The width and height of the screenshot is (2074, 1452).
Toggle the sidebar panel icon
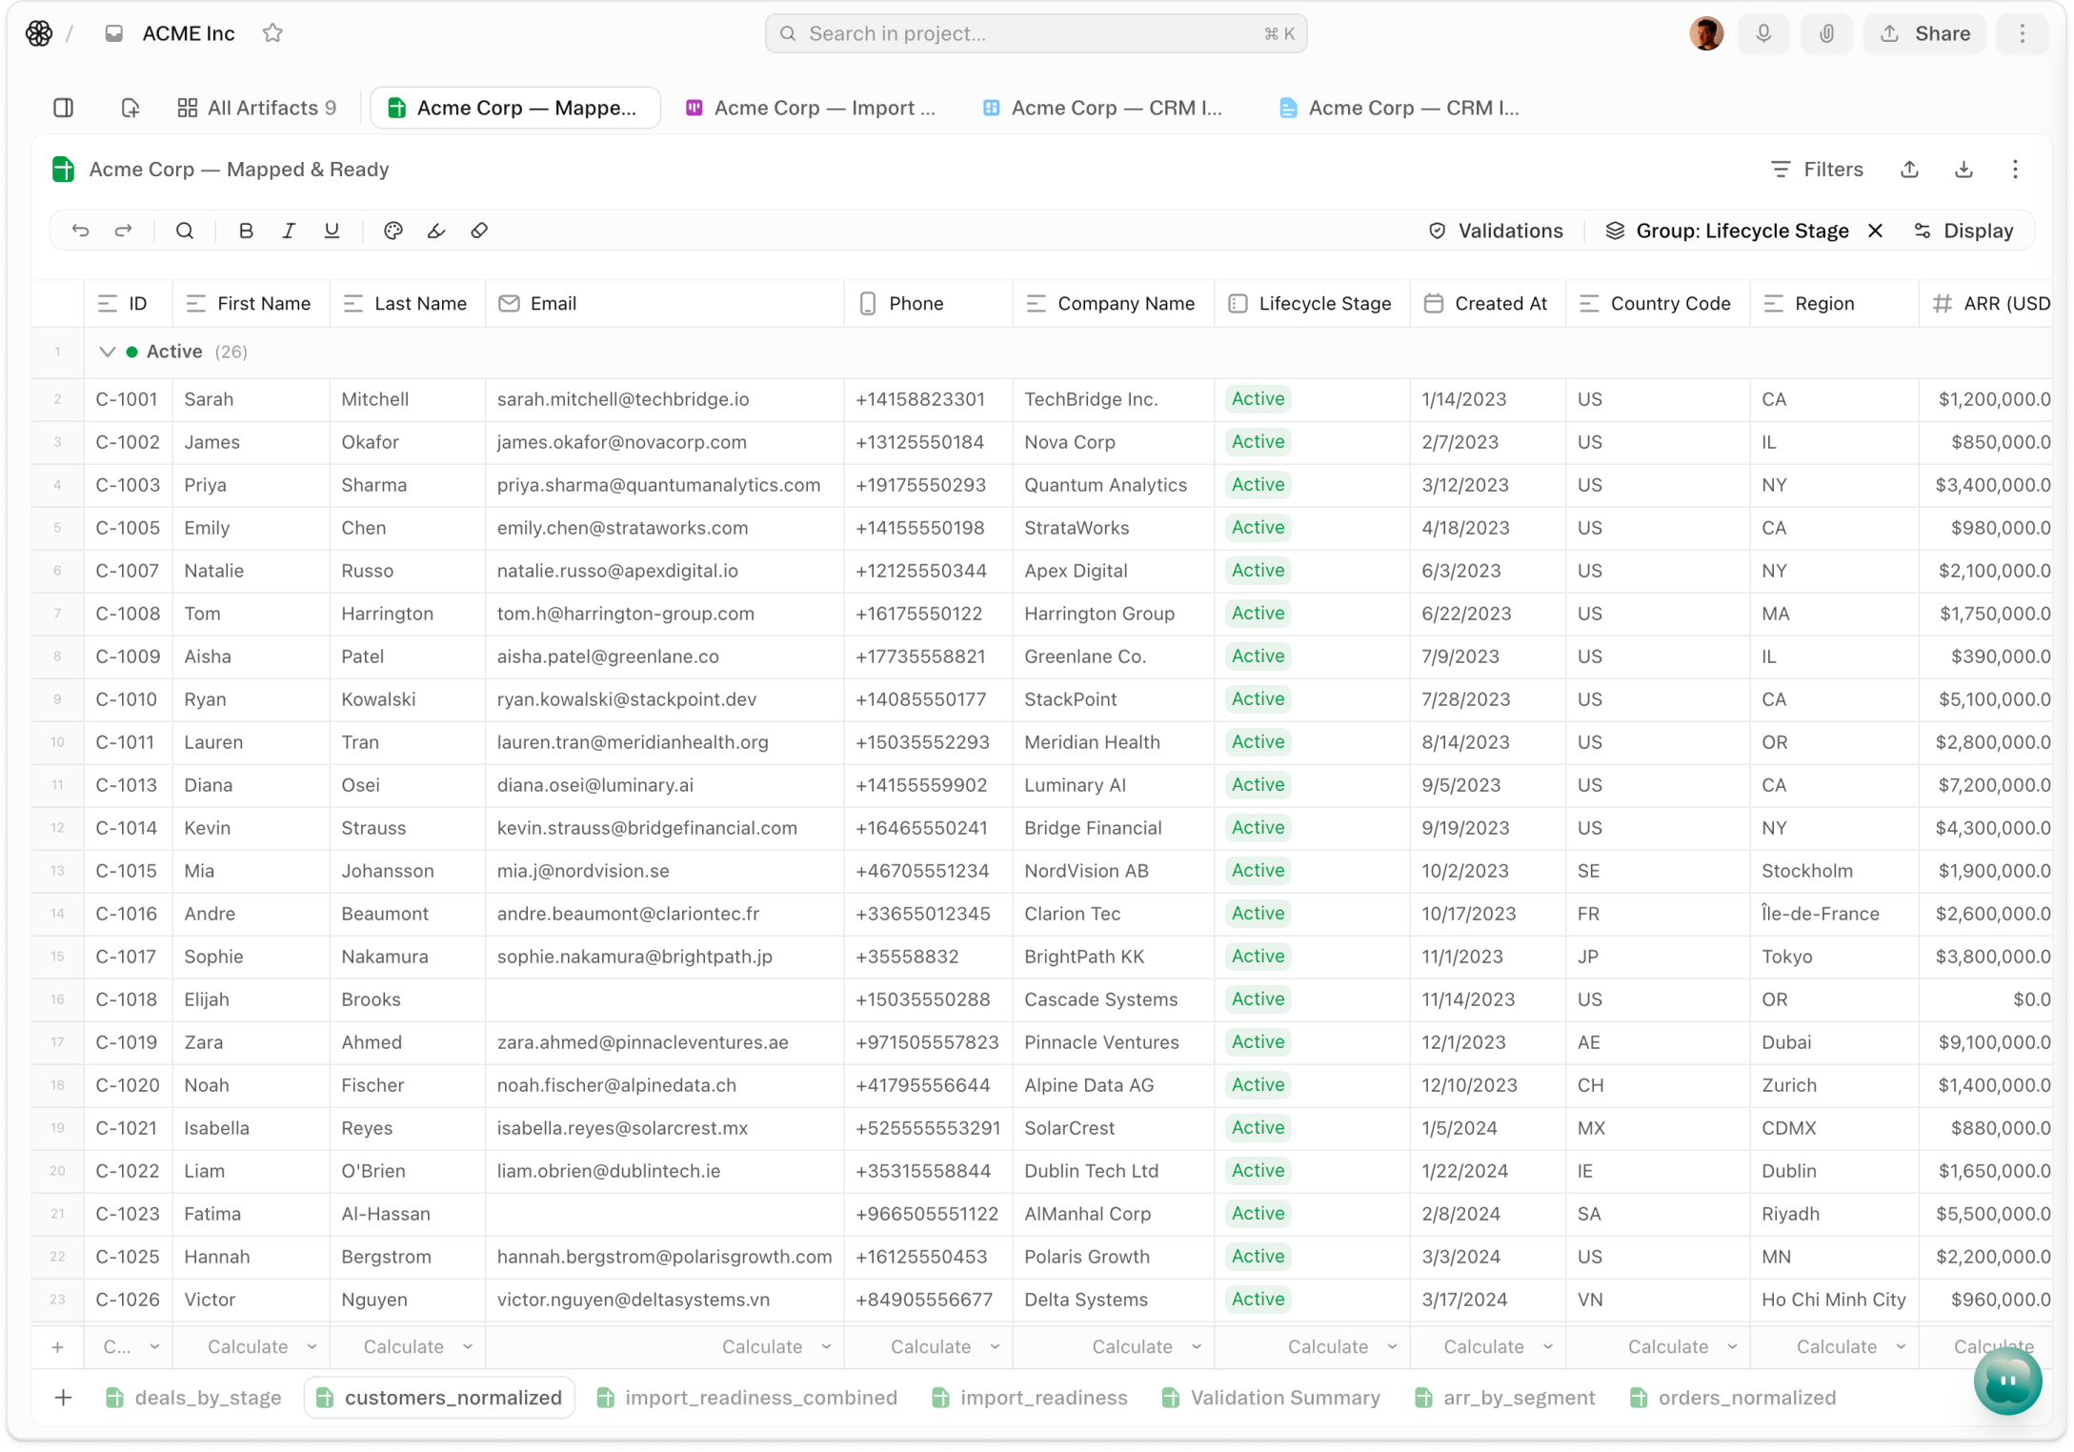pyautogui.click(x=64, y=108)
